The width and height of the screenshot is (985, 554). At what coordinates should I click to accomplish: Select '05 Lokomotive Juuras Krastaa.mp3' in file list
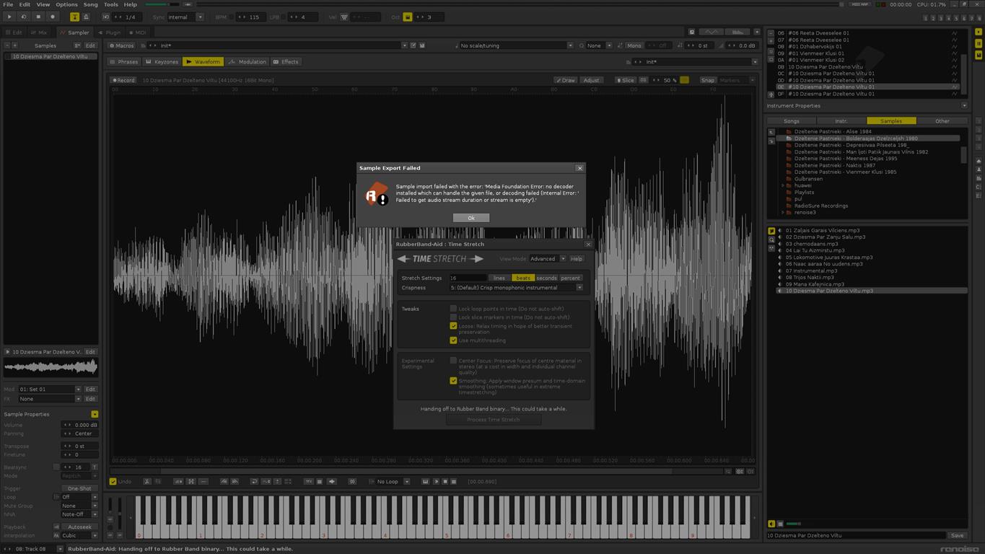coord(829,258)
